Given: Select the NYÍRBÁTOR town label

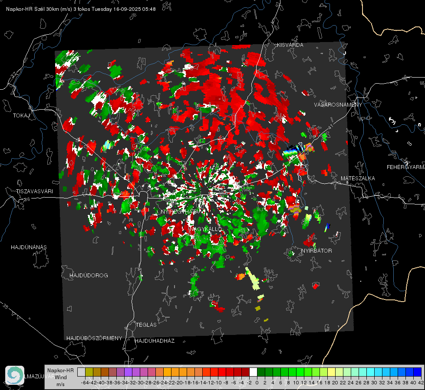Looking at the screenshot, I should tap(316, 250).
